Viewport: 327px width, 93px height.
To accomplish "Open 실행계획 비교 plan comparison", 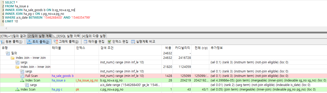I will click(x=143, y=42).
